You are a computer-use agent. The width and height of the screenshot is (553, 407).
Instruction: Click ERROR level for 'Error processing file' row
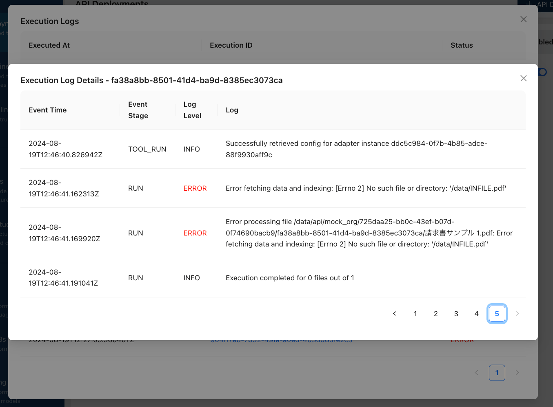coord(195,233)
